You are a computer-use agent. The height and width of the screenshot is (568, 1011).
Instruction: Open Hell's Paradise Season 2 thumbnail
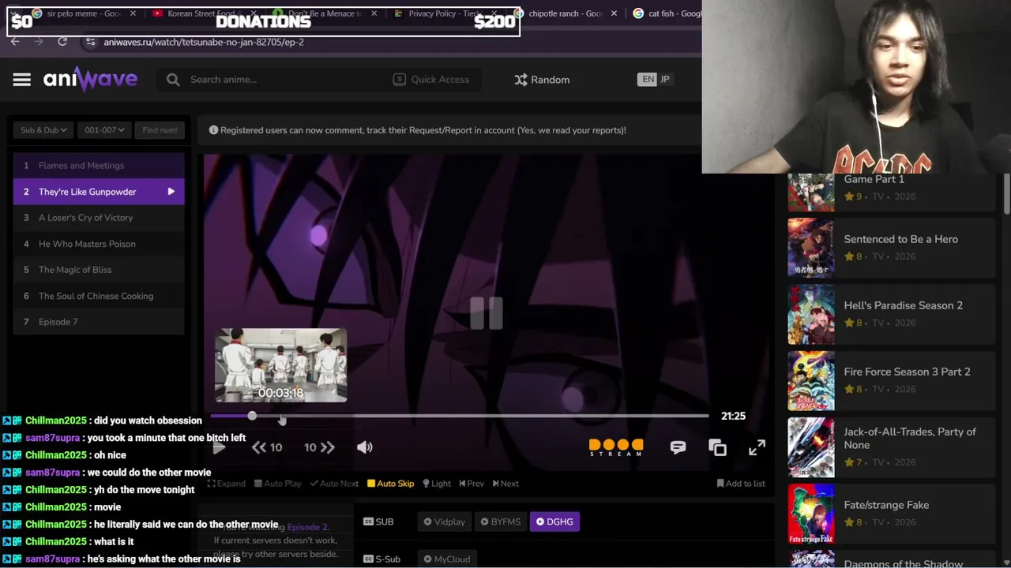point(810,315)
